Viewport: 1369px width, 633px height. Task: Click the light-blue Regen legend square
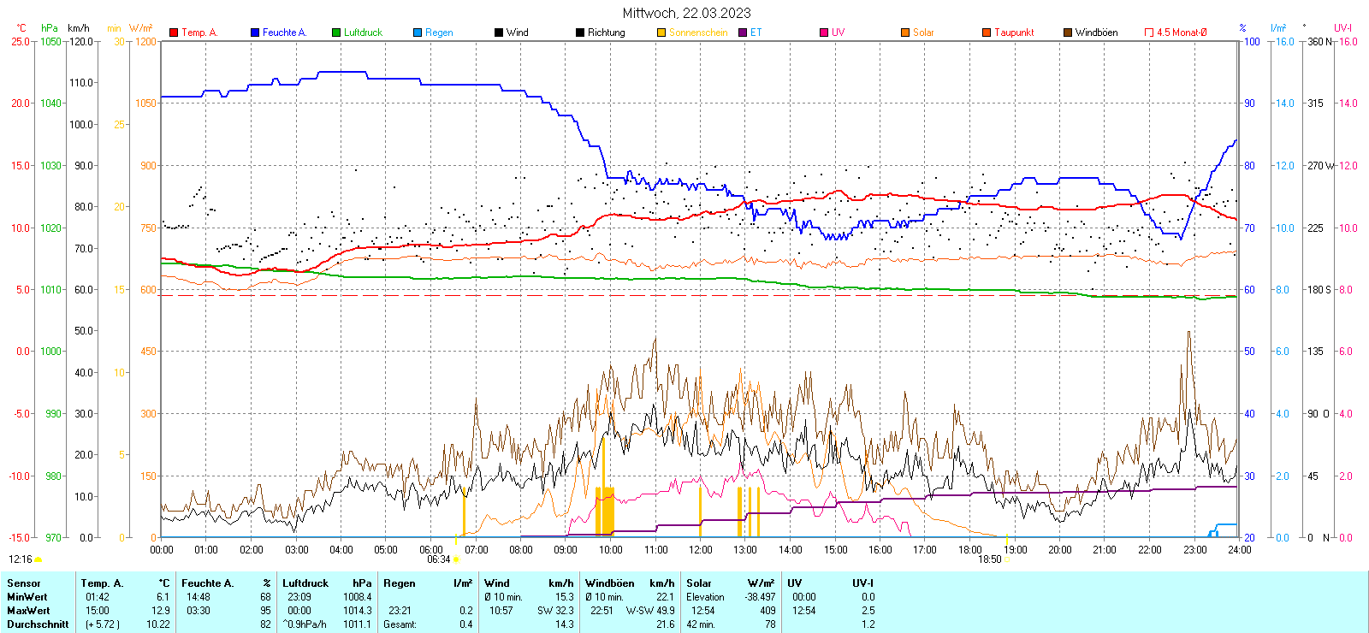[x=418, y=33]
